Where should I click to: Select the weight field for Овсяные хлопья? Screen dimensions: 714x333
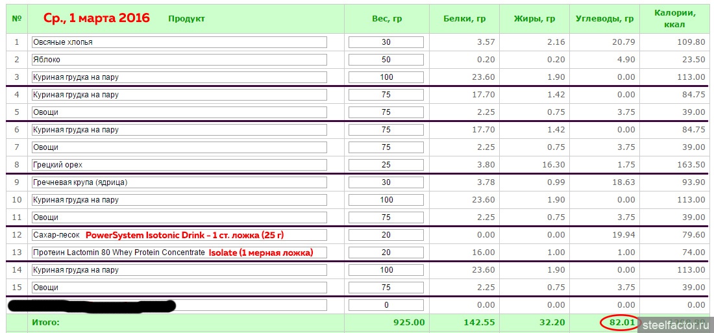(386, 42)
